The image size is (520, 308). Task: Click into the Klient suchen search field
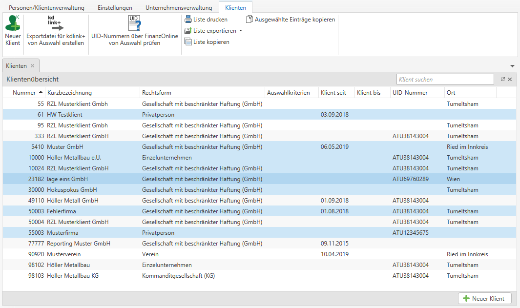tap(444, 79)
